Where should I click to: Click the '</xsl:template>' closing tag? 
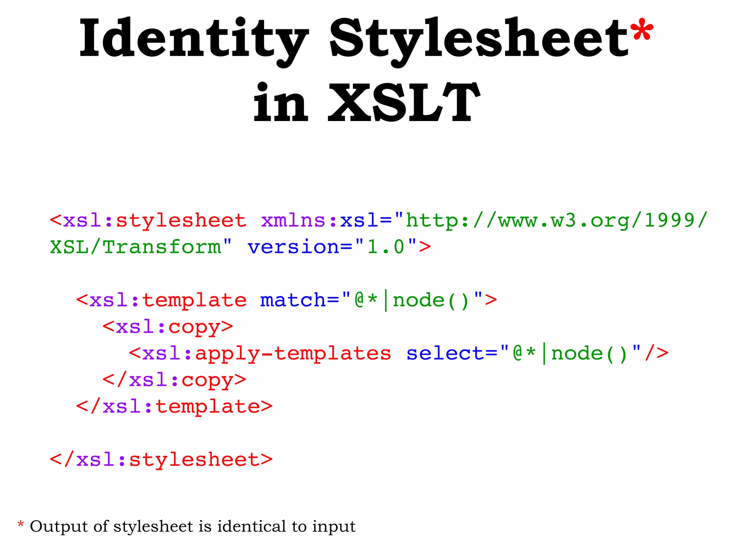coord(175,407)
